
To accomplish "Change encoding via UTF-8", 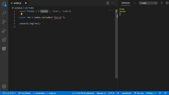I will pyautogui.click(x=111, y=93).
